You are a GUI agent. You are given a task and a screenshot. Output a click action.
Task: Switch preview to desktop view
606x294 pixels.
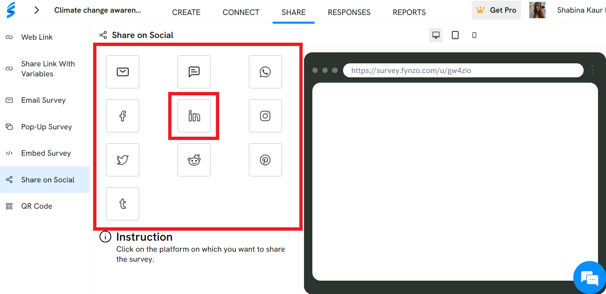pos(436,35)
